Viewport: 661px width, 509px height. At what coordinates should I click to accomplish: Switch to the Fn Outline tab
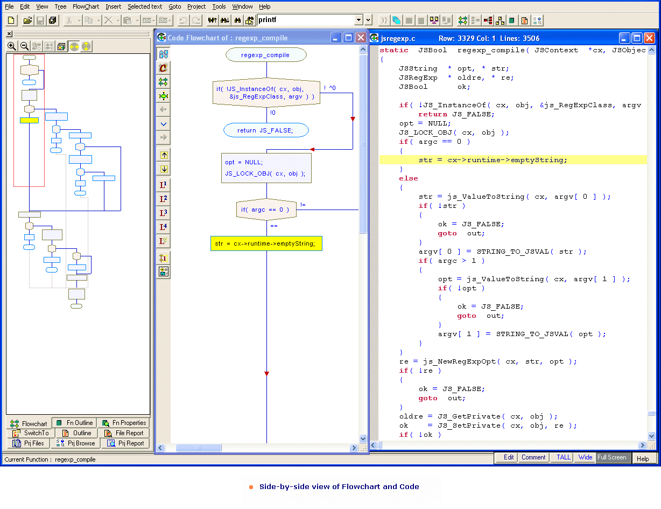[75, 423]
